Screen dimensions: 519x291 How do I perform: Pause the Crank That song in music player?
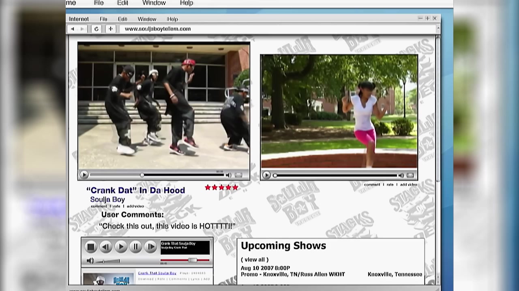tap(135, 247)
